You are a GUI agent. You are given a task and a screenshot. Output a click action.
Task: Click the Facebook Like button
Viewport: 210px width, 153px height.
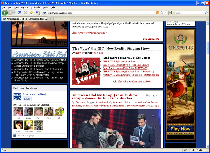[x=27, y=99]
